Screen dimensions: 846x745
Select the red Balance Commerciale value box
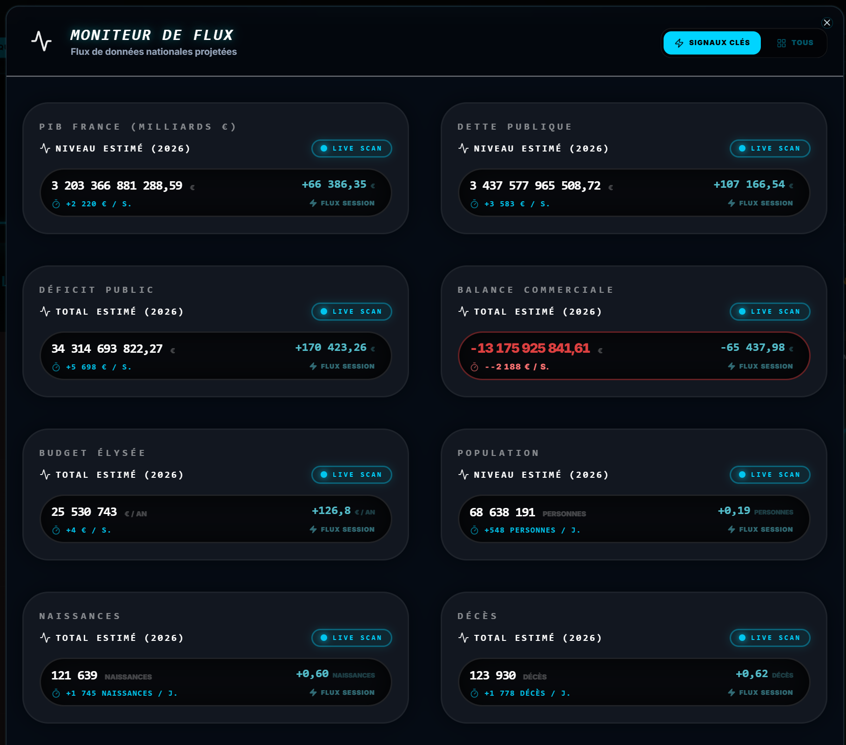coord(634,356)
